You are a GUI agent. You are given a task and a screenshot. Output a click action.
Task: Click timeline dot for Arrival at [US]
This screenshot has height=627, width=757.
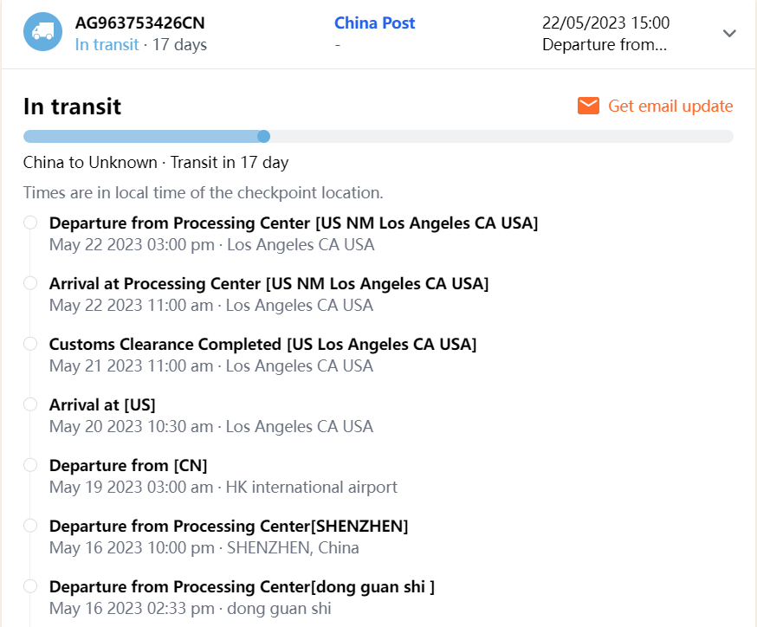coord(30,404)
